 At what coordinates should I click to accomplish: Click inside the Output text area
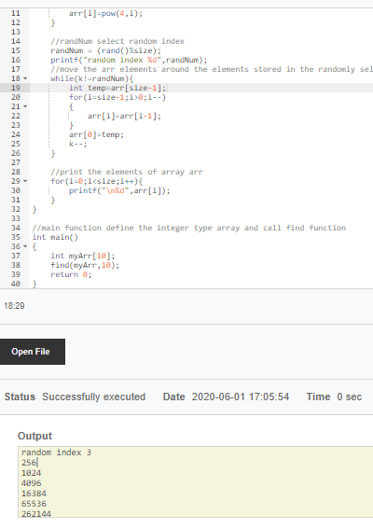196,481
